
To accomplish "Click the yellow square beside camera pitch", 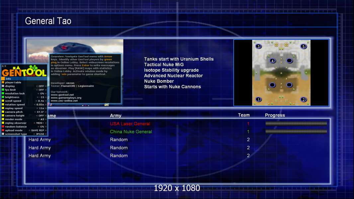I will [3, 112].
